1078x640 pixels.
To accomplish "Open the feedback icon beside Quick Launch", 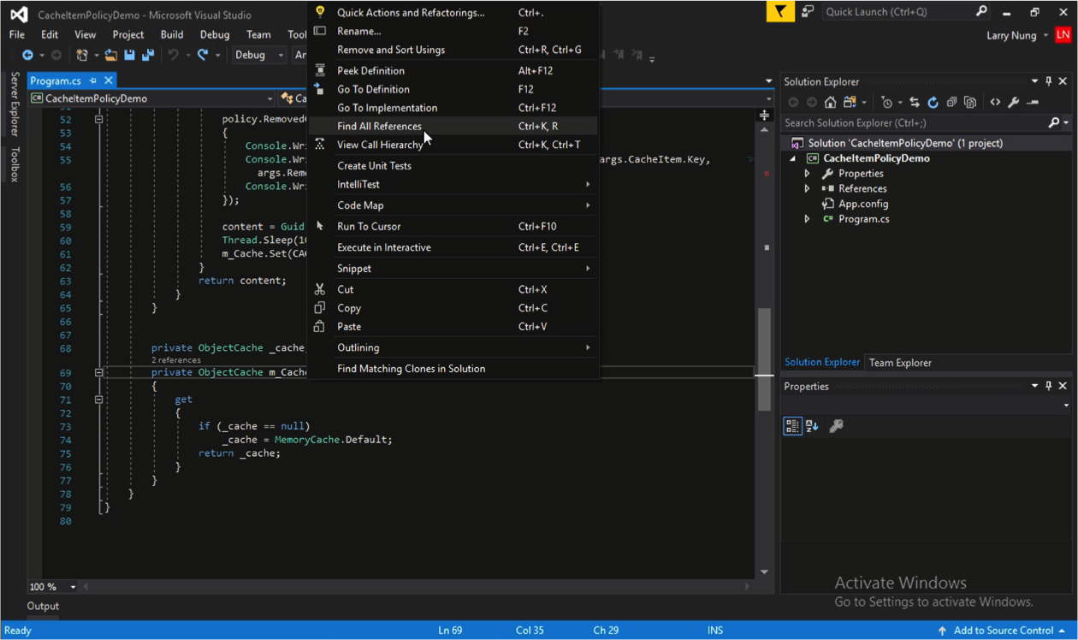I will click(x=808, y=12).
